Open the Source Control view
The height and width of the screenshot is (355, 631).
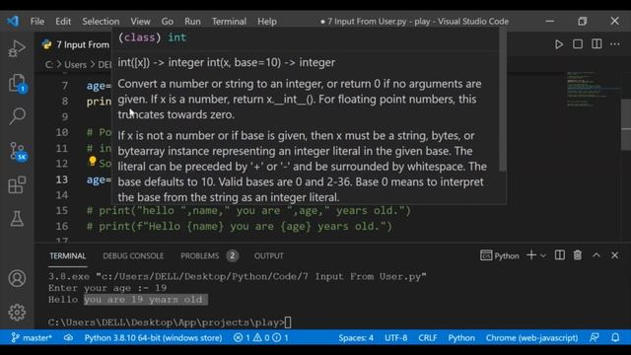pyautogui.click(x=18, y=151)
